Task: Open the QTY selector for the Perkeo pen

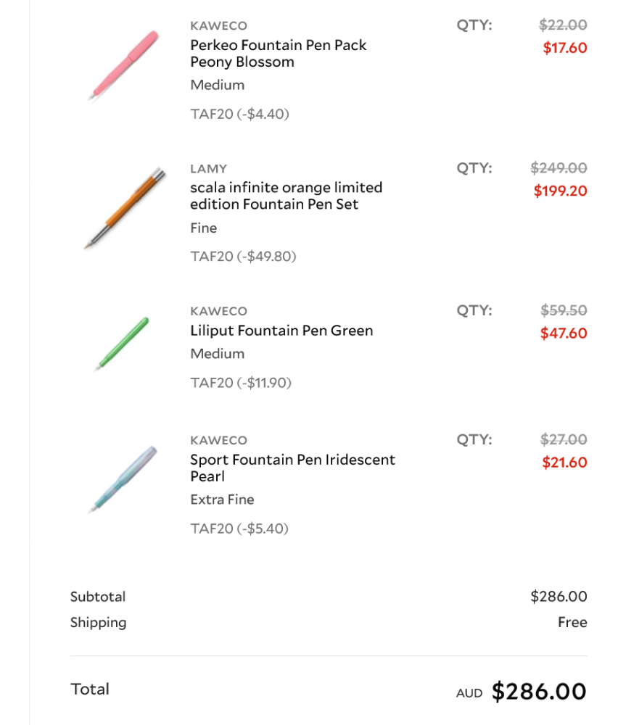Action: coord(473,24)
